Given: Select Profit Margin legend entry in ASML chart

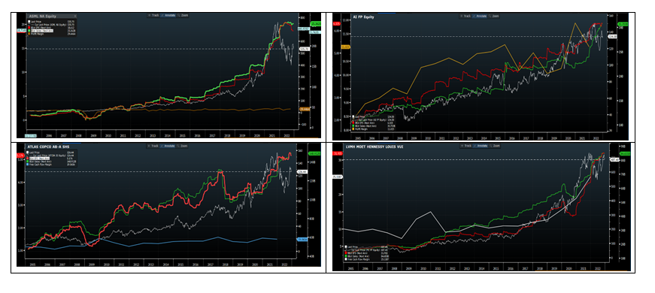Looking at the screenshot, I should click(x=37, y=34).
